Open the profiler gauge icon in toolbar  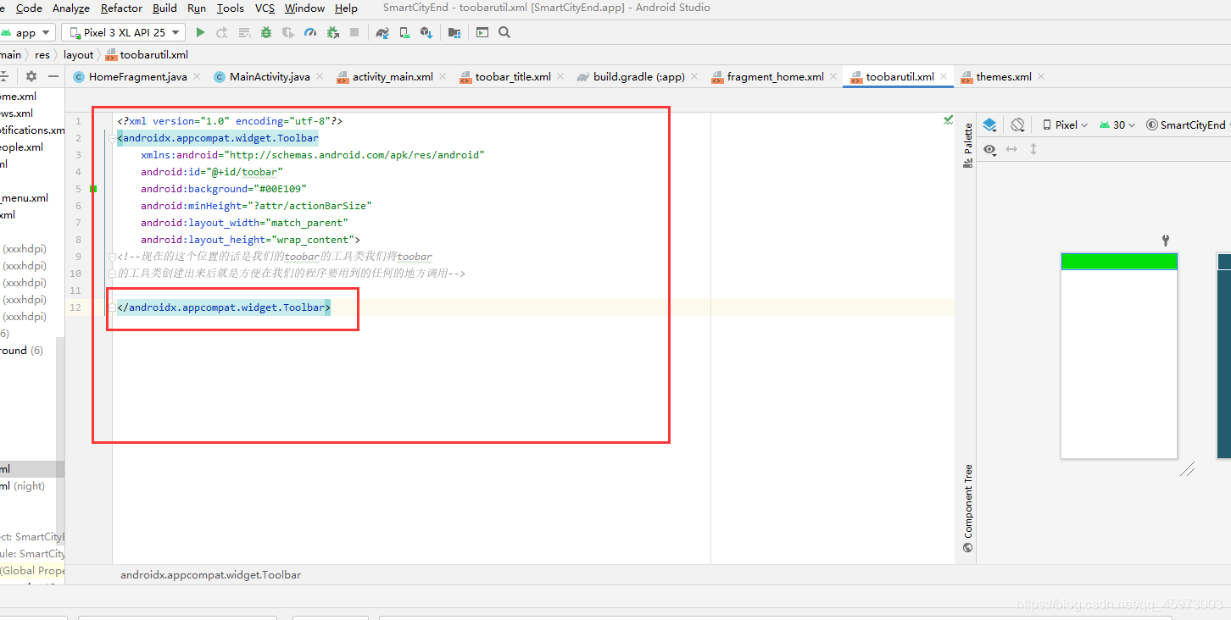tap(310, 32)
